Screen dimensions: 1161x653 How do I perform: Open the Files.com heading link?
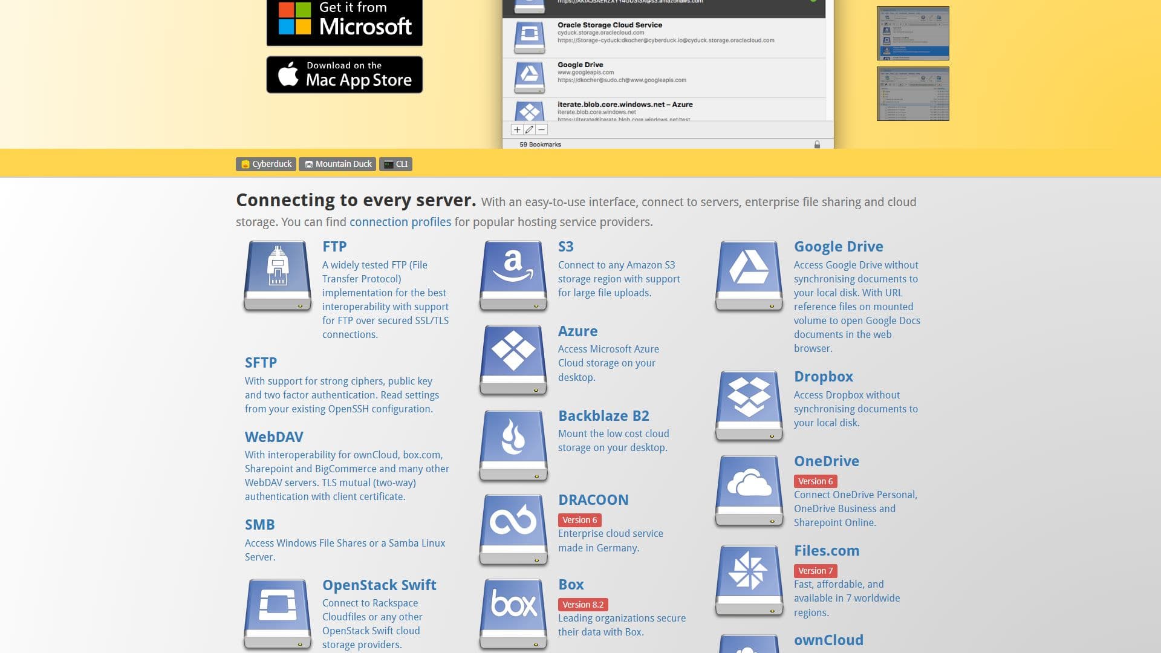tap(827, 551)
